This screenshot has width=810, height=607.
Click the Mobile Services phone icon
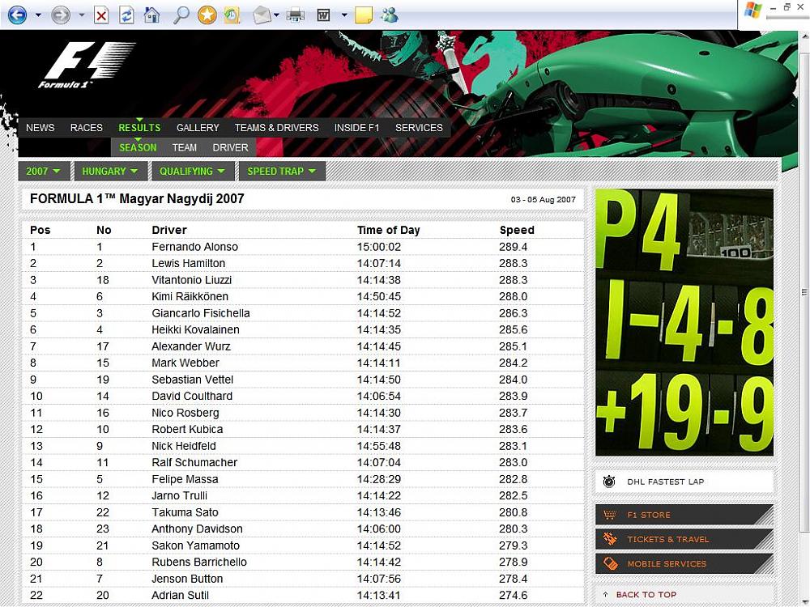610,563
